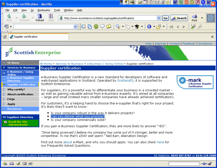Launch Excel from Office shortcut bar

(x=181, y=2)
